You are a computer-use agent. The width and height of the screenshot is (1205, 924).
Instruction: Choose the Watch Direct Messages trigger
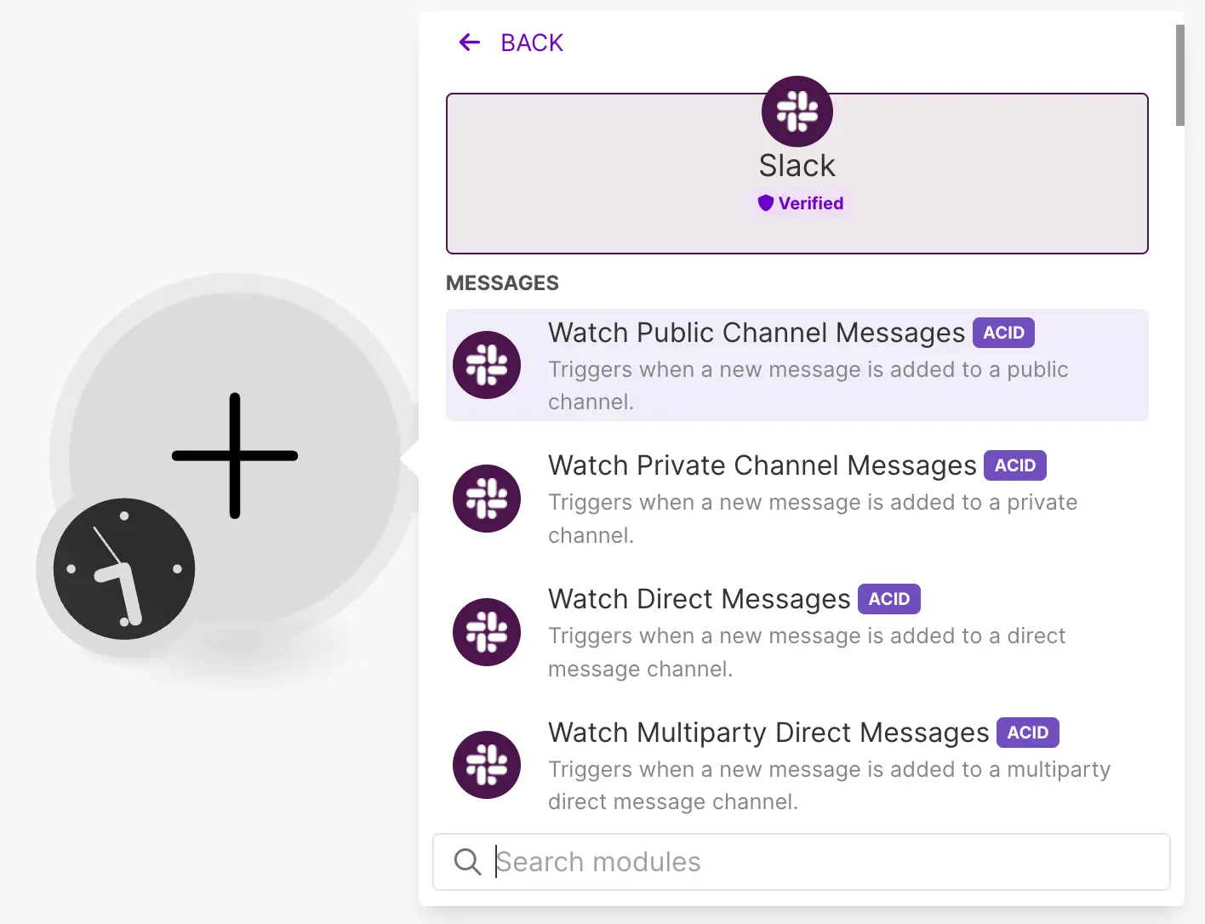(x=797, y=632)
